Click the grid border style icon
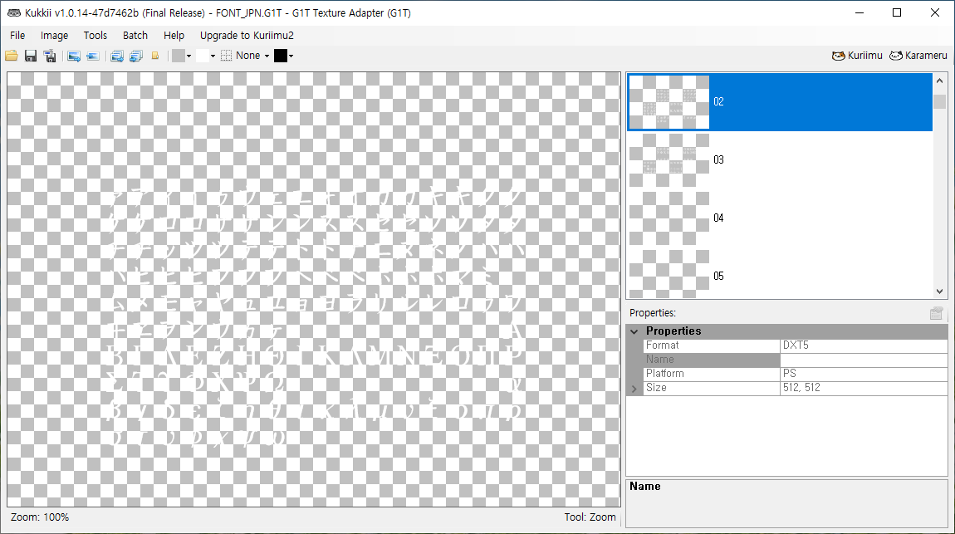Viewport: 955px width, 534px height. (x=226, y=56)
